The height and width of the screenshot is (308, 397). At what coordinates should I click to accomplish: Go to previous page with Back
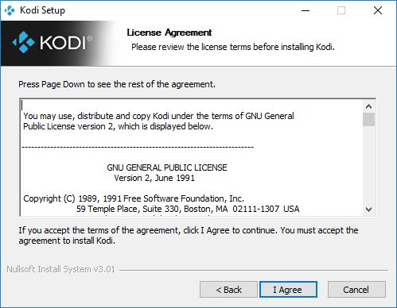[228, 290]
